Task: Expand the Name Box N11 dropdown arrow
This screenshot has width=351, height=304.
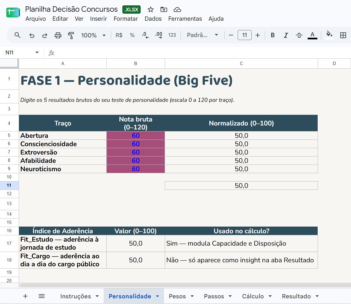Action: [x=37, y=52]
